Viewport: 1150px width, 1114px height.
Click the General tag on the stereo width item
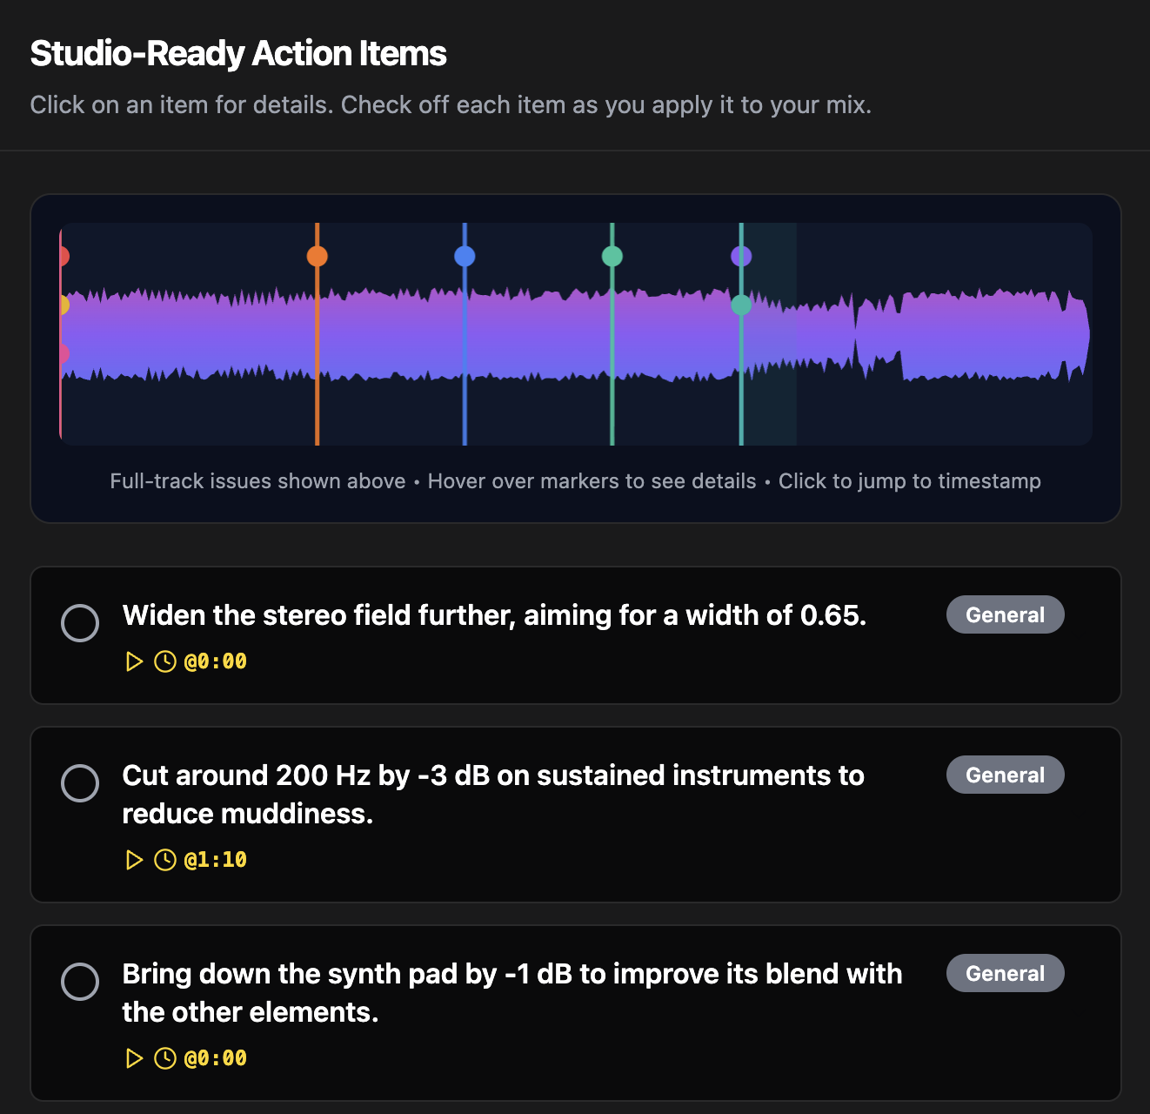(1005, 614)
